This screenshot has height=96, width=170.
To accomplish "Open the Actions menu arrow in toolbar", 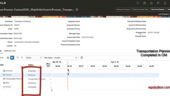I will point(3,58).
